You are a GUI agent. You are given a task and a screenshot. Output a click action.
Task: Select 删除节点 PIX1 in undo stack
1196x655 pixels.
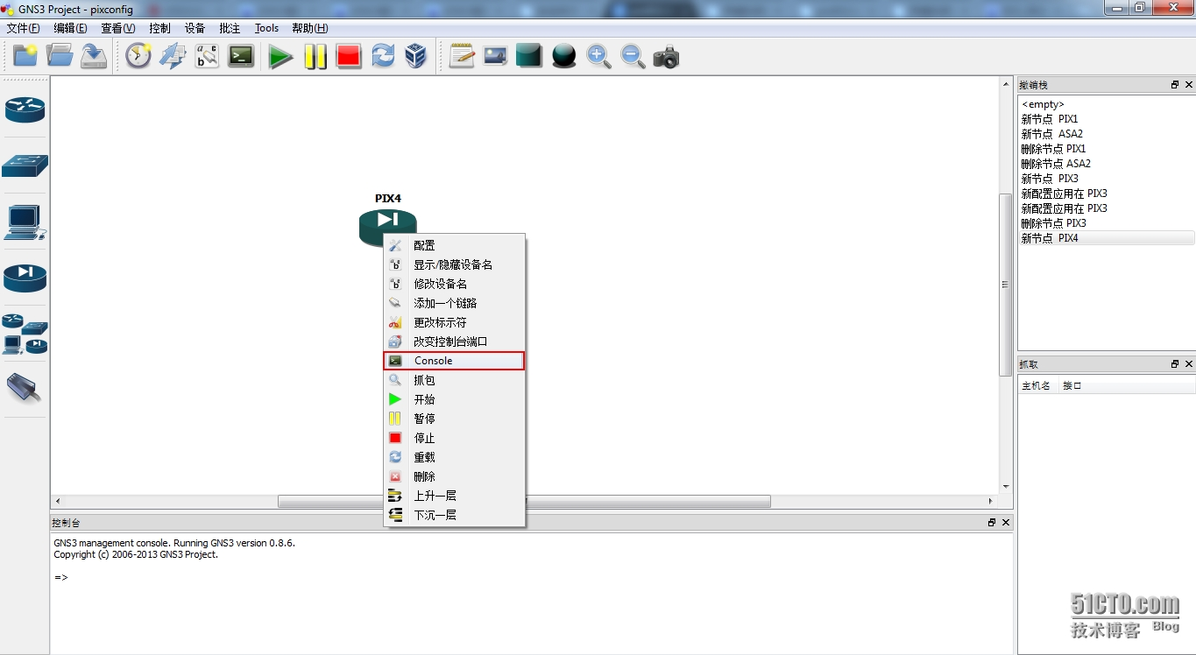tap(1107, 149)
